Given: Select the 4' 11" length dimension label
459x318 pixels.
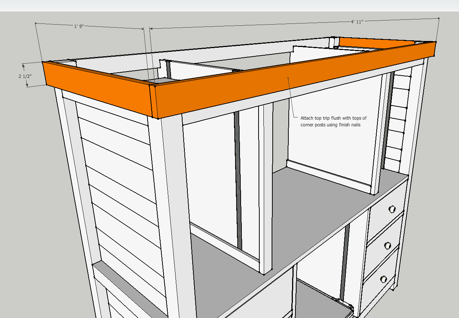Looking at the screenshot, I should 357,22.
